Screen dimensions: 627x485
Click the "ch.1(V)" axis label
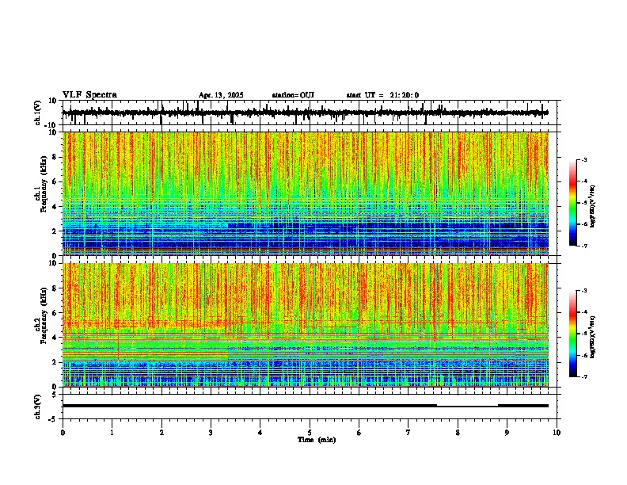tap(38, 113)
